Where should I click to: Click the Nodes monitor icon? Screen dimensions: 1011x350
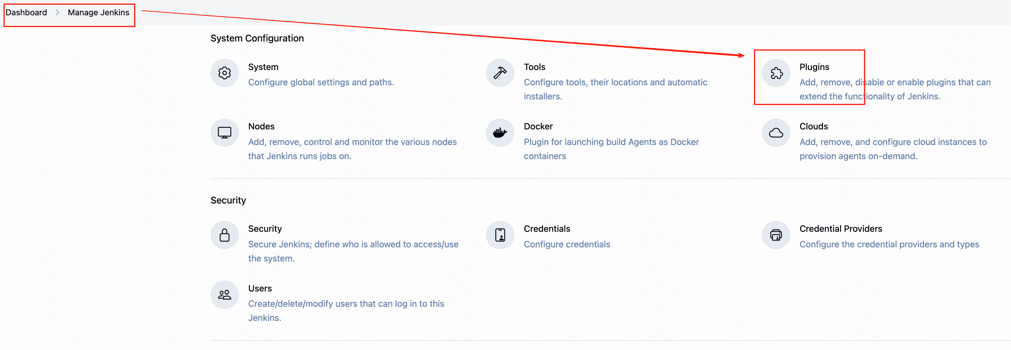click(225, 133)
